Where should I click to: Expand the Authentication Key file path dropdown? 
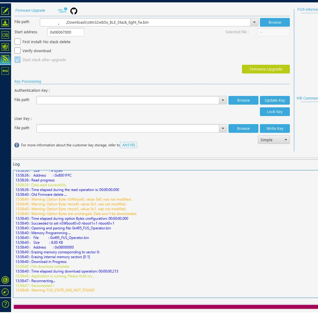point(223,100)
